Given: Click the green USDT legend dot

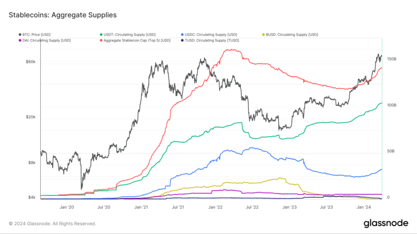Looking at the screenshot, I should pos(101,35).
